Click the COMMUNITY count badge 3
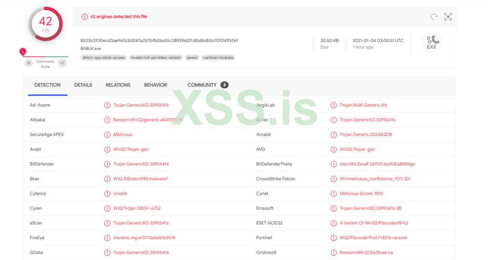The height and width of the screenshot is (260, 488). 224,85
